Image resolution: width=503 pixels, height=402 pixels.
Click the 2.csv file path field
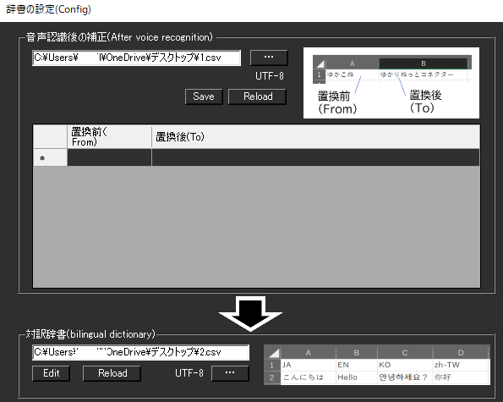tap(140, 352)
